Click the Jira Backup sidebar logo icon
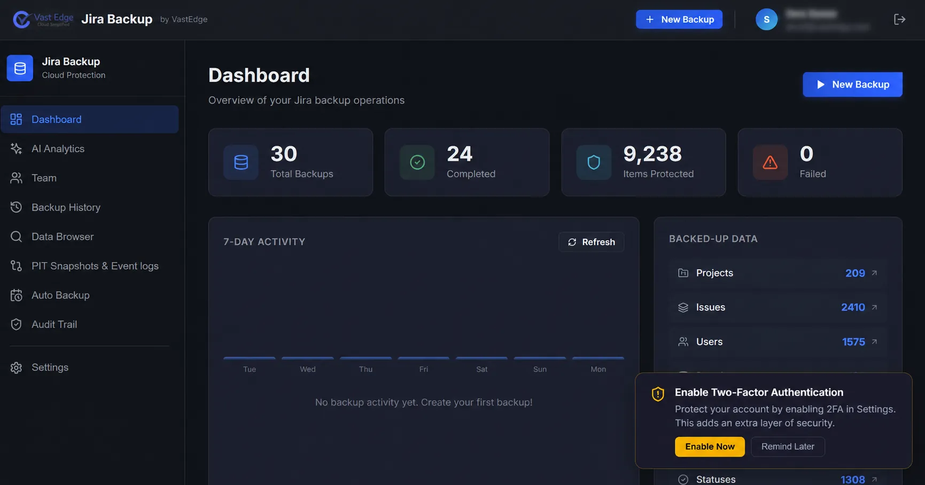Image resolution: width=925 pixels, height=485 pixels. pos(20,68)
